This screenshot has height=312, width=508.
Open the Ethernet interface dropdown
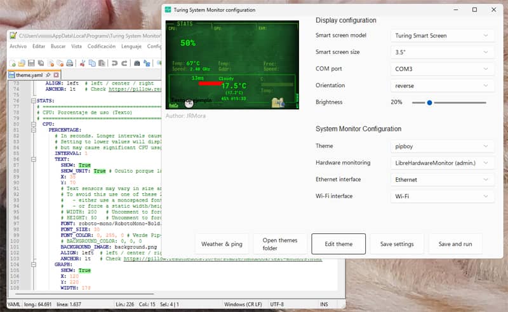pyautogui.click(x=442, y=180)
